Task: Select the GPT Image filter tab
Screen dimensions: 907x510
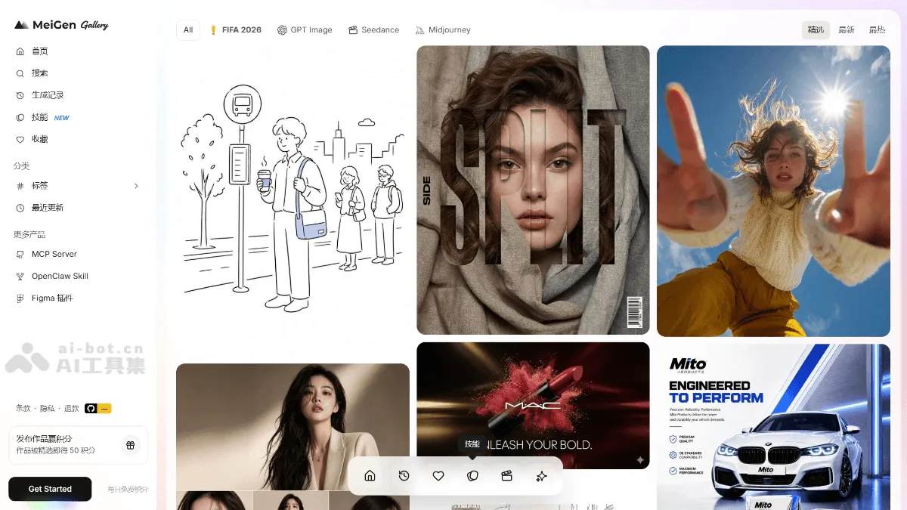Action: (x=305, y=30)
